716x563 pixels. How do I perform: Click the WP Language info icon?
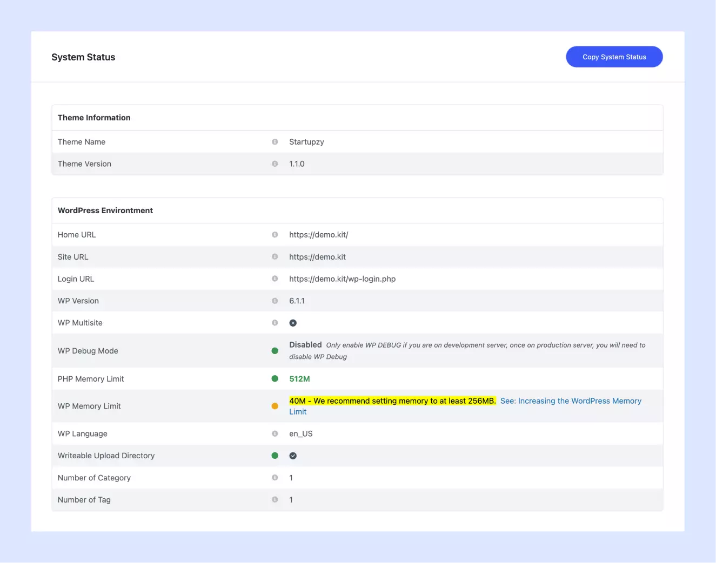pyautogui.click(x=275, y=434)
